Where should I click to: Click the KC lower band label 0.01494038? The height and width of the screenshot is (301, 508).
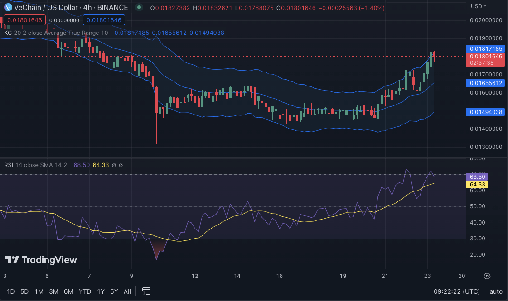[x=486, y=112]
